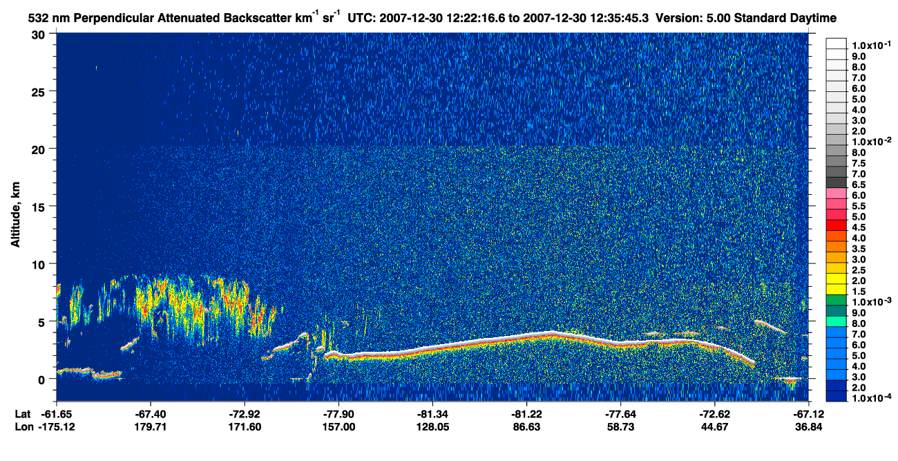Click the colorbar label 1.0x10-1
Screen dimensions: 898x461
tap(870, 45)
